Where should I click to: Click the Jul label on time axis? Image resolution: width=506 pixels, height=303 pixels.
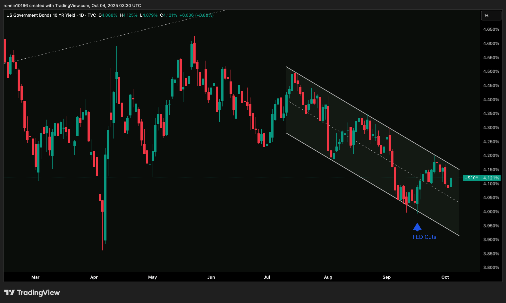[x=266, y=277]
